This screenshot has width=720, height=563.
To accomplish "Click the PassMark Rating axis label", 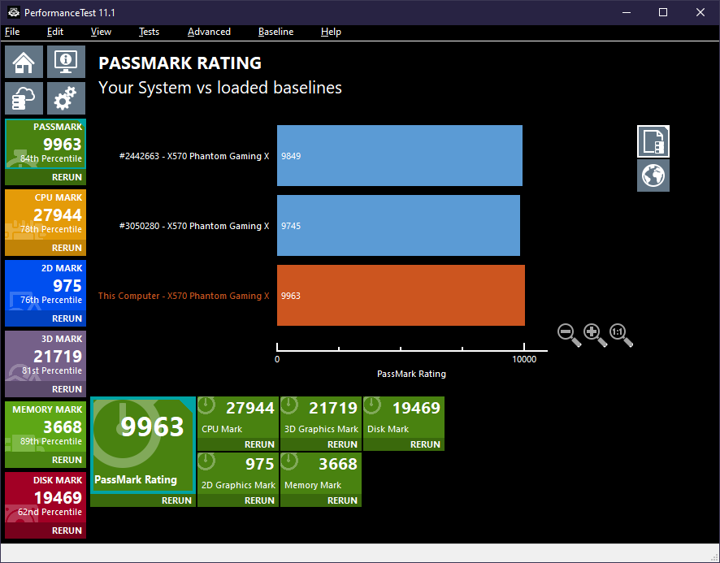I will [x=411, y=374].
